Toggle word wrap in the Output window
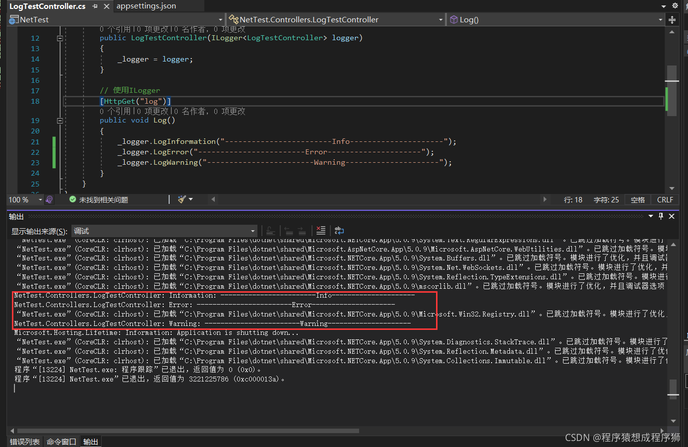Viewport: 688px width, 447px height. click(x=339, y=231)
